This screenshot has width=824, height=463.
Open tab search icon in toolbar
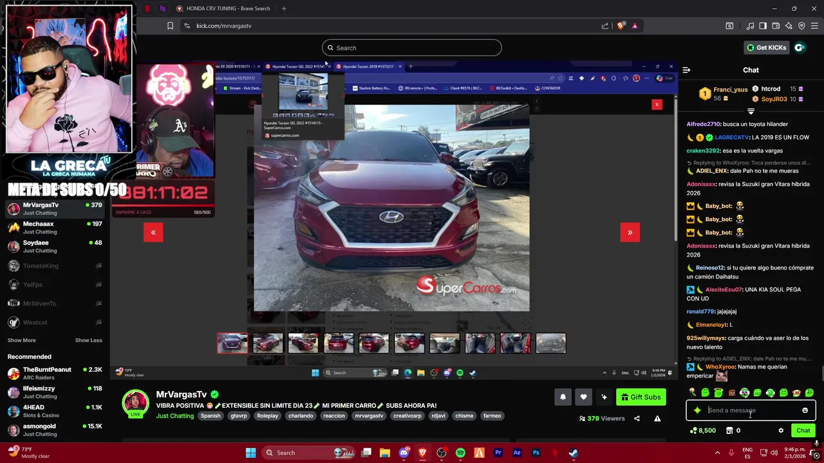click(x=729, y=26)
